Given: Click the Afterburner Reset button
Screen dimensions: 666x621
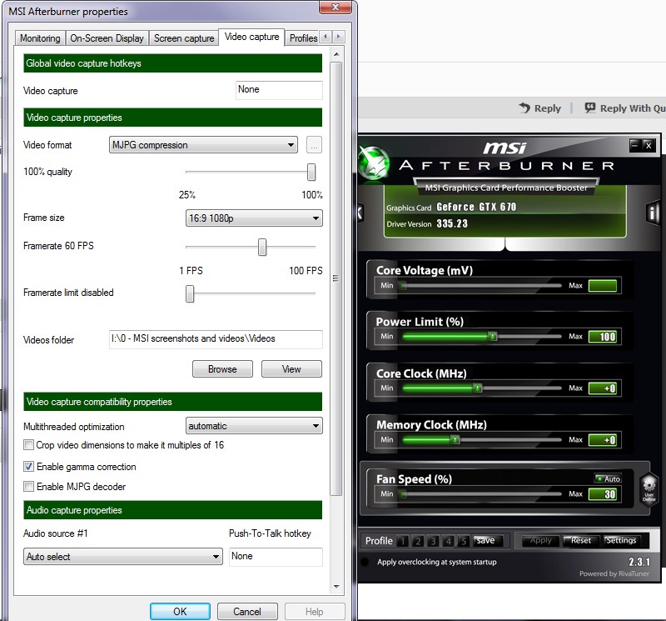Looking at the screenshot, I should point(580,540).
